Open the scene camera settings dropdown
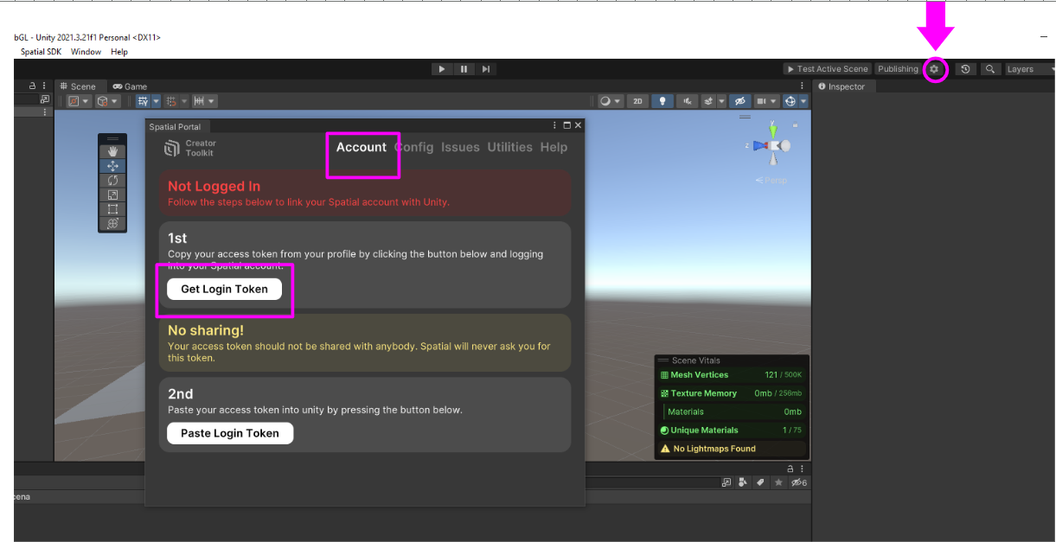The width and height of the screenshot is (1056, 542). (765, 101)
